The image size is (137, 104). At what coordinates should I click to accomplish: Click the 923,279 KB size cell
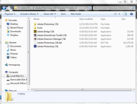click(128, 43)
